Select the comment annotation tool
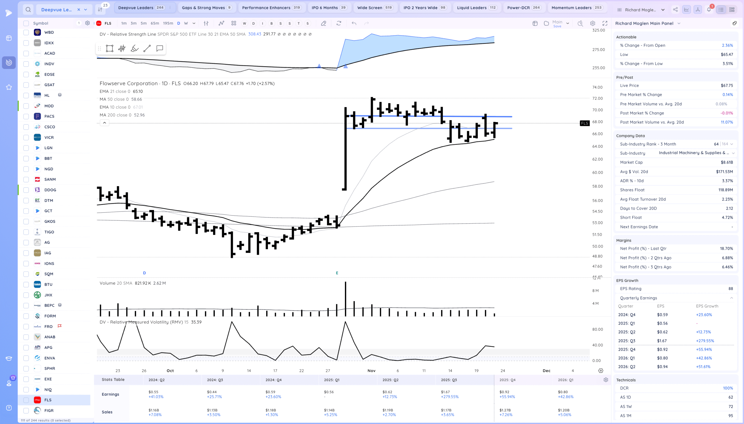Viewport: 744px width, 424px height. (x=160, y=48)
